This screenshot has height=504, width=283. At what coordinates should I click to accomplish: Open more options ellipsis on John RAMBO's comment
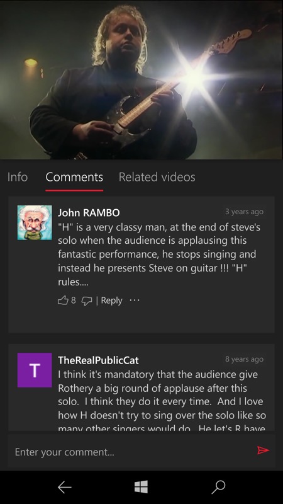point(135,301)
